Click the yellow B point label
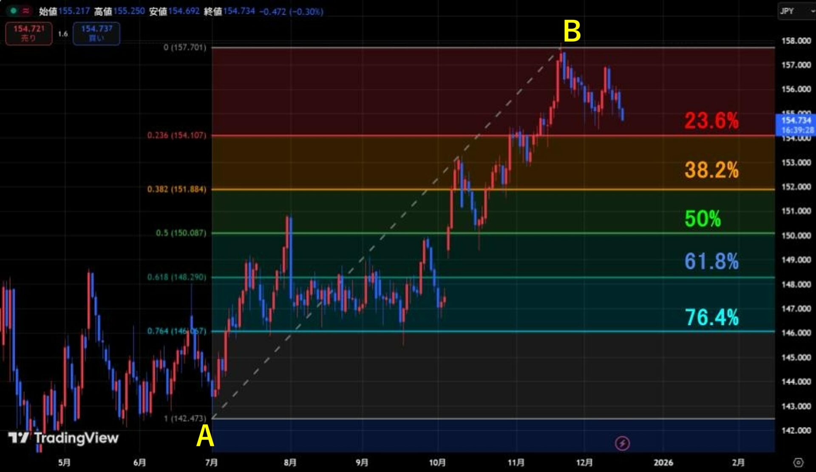 572,31
